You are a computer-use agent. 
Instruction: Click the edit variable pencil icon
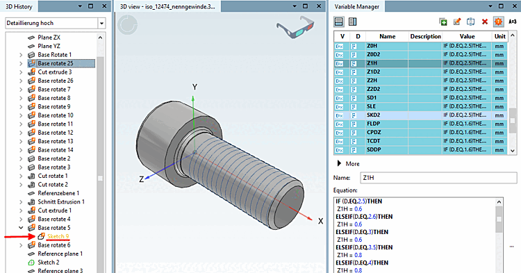pos(457,22)
